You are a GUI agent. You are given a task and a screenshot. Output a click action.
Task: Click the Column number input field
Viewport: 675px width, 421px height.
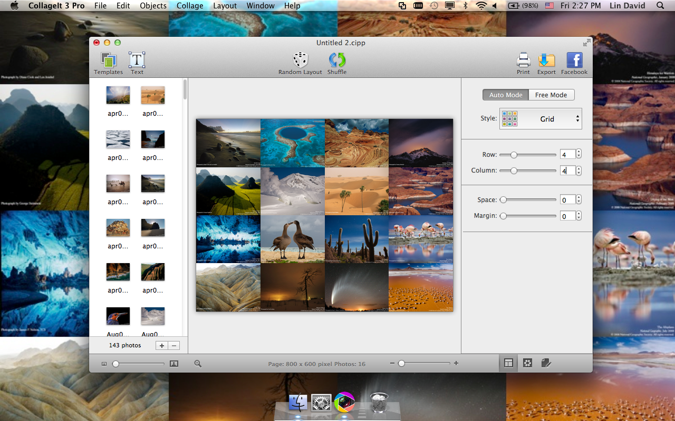[567, 171]
